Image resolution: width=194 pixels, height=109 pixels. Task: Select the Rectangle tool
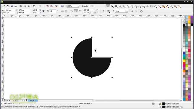(x=132, y=6)
